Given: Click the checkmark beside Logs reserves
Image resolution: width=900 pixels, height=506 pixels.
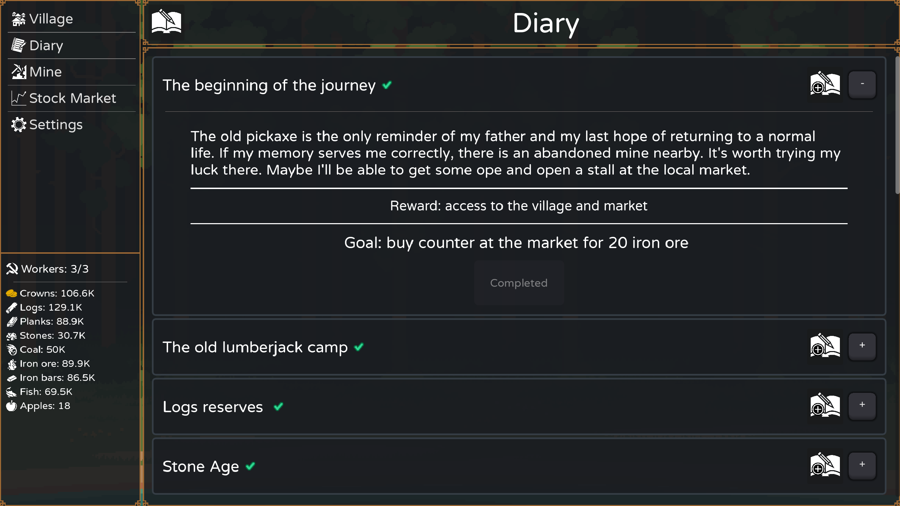Looking at the screenshot, I should [x=278, y=406].
